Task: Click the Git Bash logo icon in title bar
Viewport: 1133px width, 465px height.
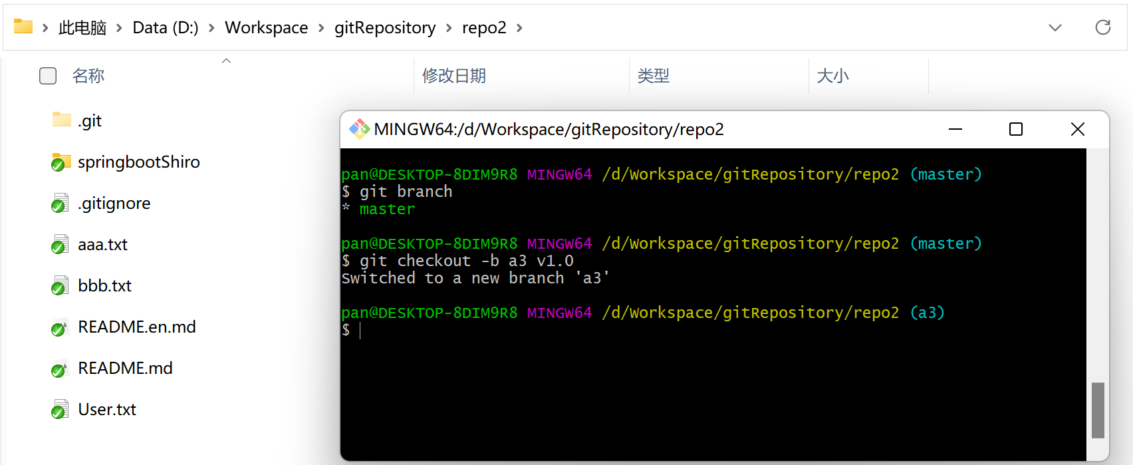Action: coord(359,129)
